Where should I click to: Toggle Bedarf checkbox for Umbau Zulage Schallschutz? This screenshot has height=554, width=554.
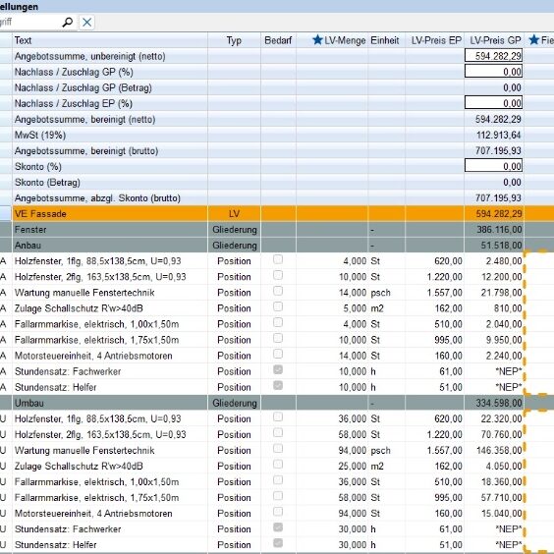point(278,465)
